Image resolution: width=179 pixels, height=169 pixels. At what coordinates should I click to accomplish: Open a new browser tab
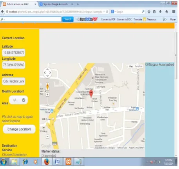pos(78,4)
